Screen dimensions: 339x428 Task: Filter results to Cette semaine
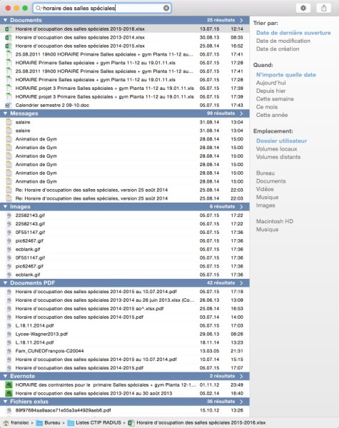pos(275,99)
